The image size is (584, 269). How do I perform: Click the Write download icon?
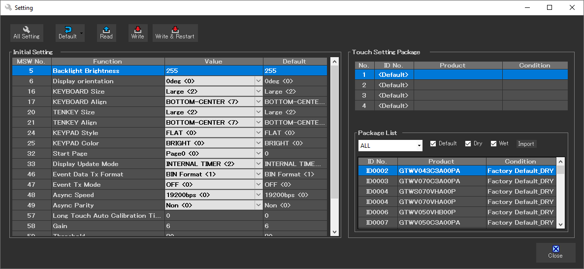click(x=138, y=30)
